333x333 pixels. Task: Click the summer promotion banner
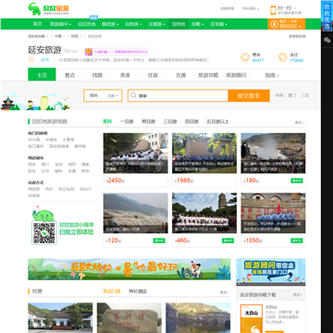click(129, 269)
